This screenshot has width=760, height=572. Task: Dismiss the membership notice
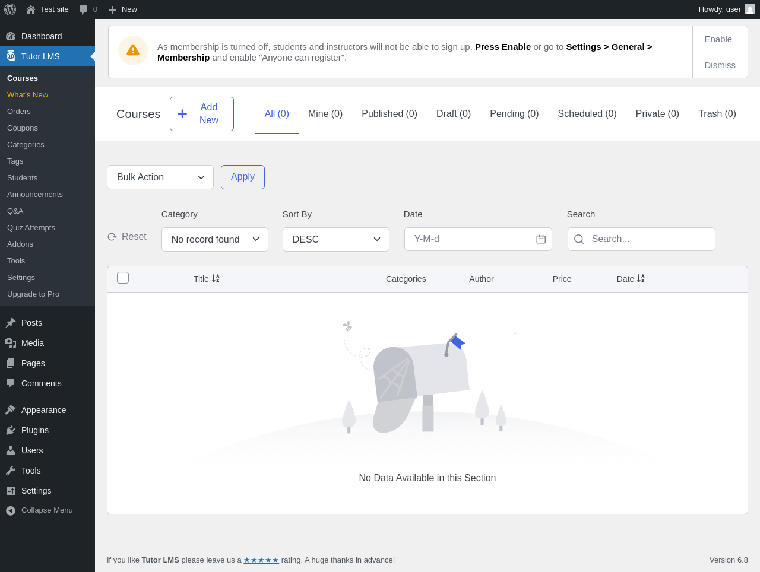coord(720,65)
